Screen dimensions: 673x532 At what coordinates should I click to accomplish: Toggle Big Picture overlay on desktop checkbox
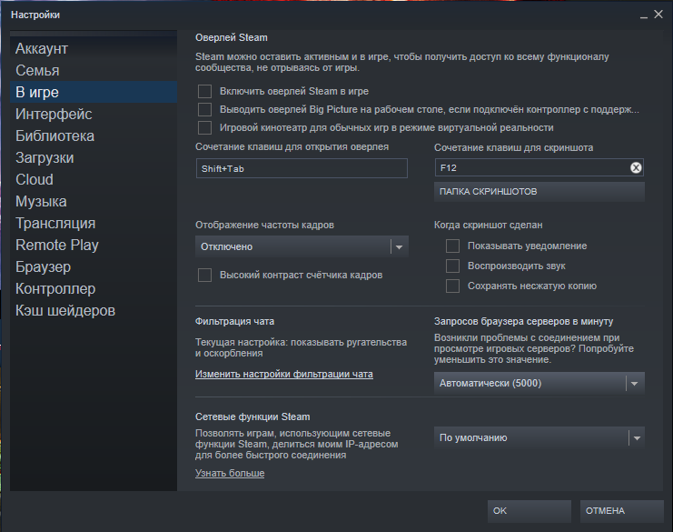[x=204, y=109]
